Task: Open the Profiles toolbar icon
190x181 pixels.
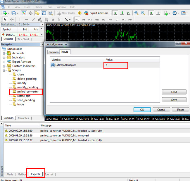Action: pos(13,13)
